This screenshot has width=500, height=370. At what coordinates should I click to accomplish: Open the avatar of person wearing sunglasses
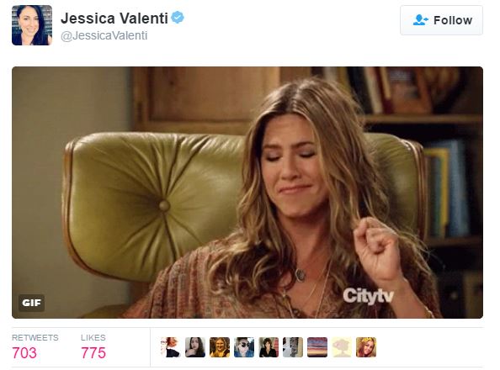pos(244,347)
